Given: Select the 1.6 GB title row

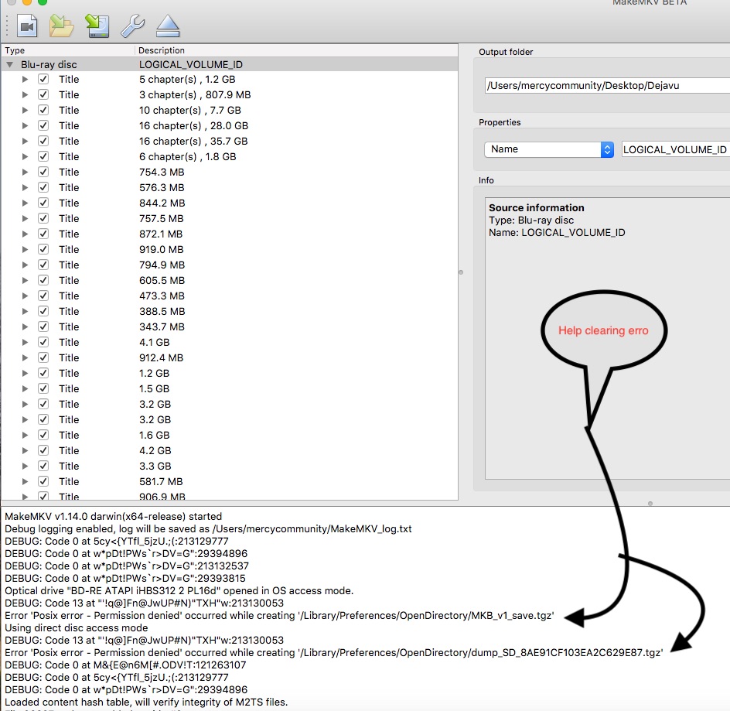Looking at the screenshot, I should [x=230, y=435].
